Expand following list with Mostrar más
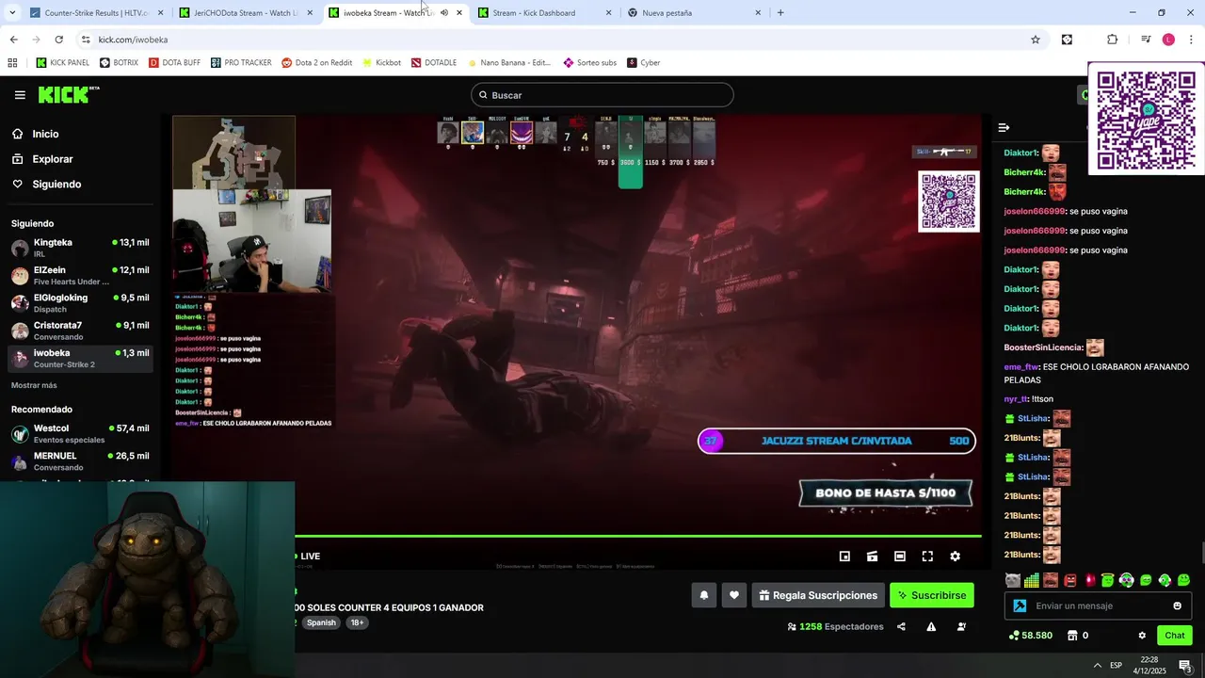The height and width of the screenshot is (678, 1205). tap(34, 385)
